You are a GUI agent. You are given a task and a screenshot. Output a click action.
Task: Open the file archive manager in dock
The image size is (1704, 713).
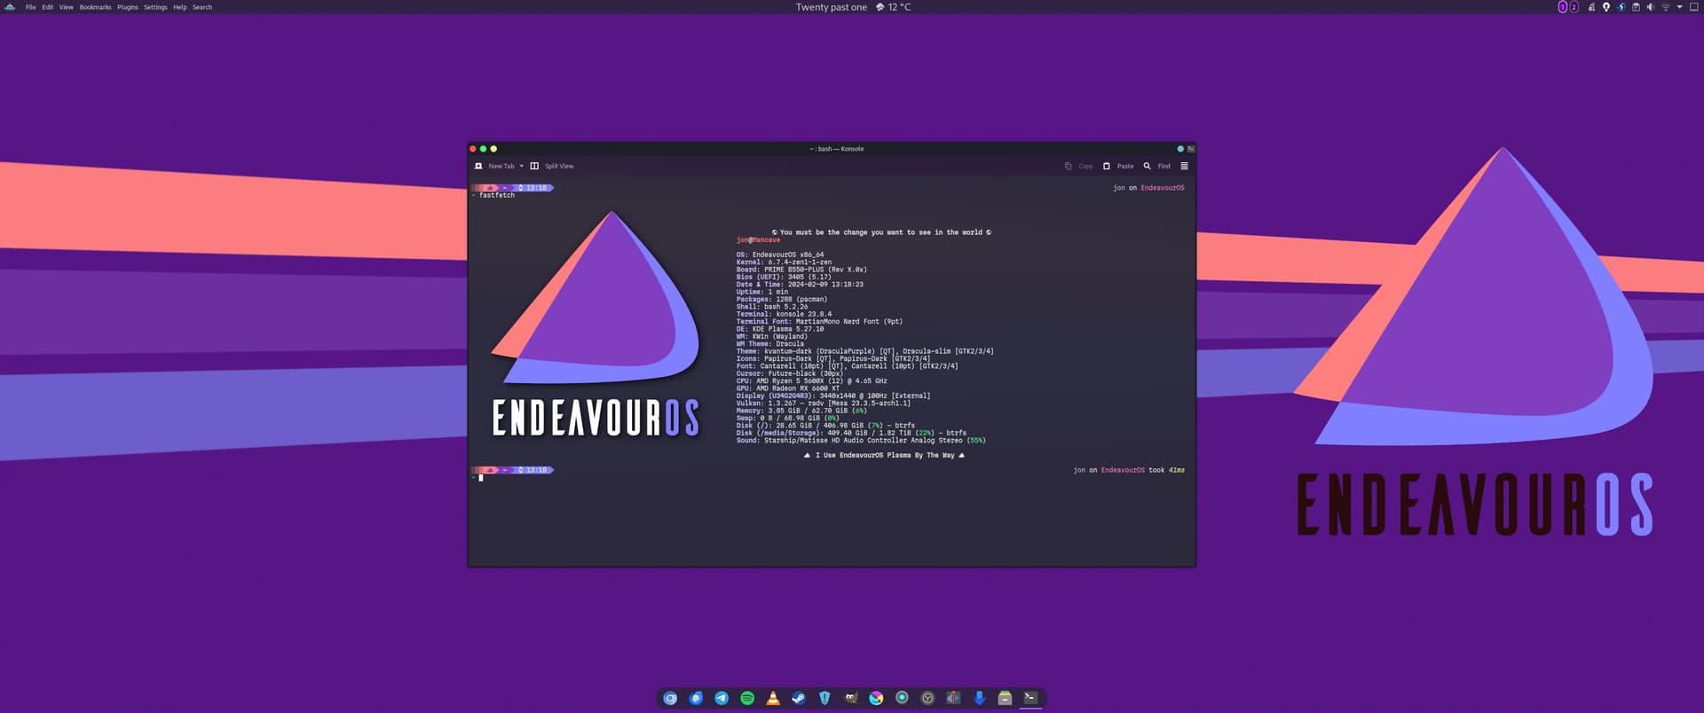(1005, 698)
